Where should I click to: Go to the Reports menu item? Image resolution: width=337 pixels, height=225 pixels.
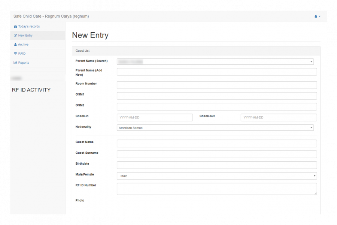(24, 63)
